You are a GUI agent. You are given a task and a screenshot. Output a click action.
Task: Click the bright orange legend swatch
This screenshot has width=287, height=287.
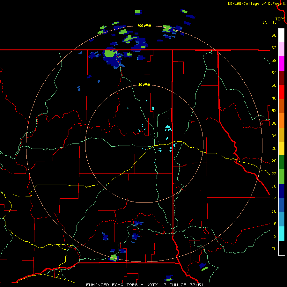pyautogui.click(x=282, y=121)
